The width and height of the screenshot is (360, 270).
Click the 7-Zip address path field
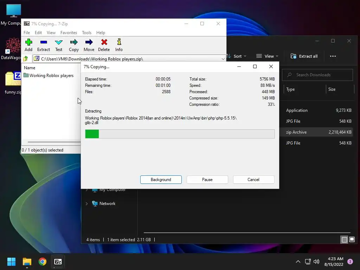[x=129, y=59]
